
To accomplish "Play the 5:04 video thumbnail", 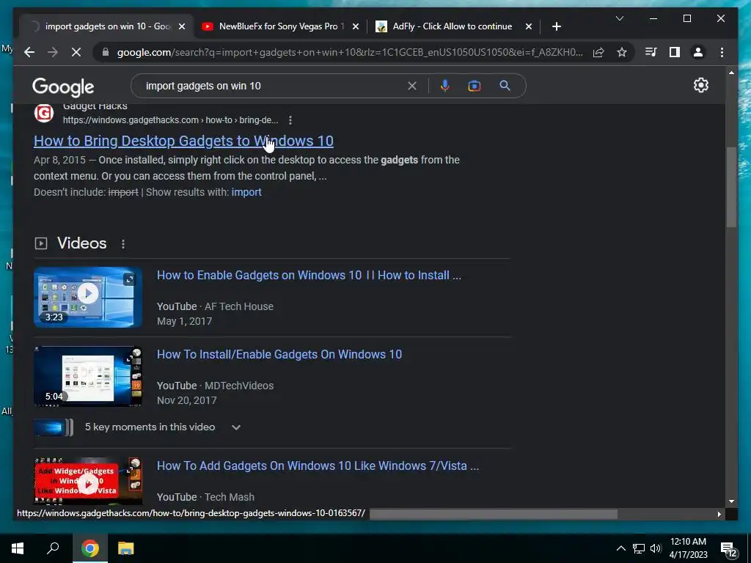I will [x=88, y=376].
